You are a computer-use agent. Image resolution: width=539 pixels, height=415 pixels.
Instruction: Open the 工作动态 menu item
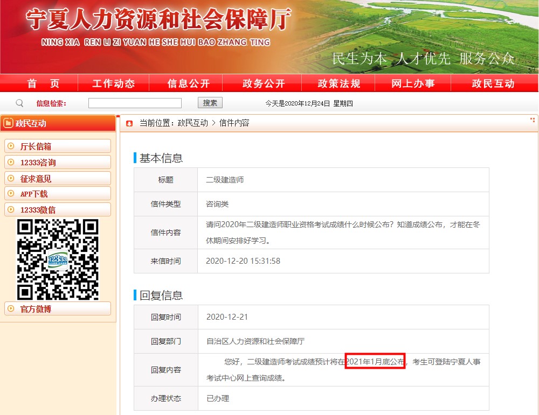point(114,83)
